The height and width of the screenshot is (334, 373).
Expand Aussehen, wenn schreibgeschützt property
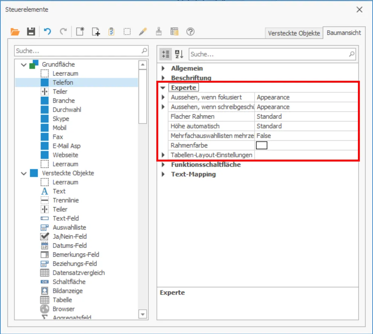point(163,107)
